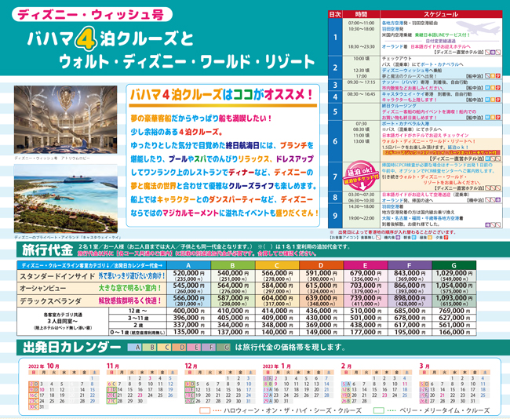Select day 3 in the schedule table

335,85
